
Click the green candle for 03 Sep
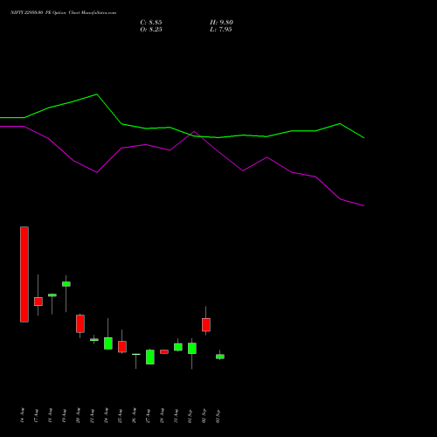[x=220, y=357]
